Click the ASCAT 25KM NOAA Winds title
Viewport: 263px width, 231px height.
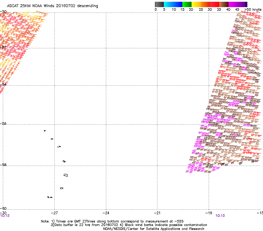tap(52, 6)
